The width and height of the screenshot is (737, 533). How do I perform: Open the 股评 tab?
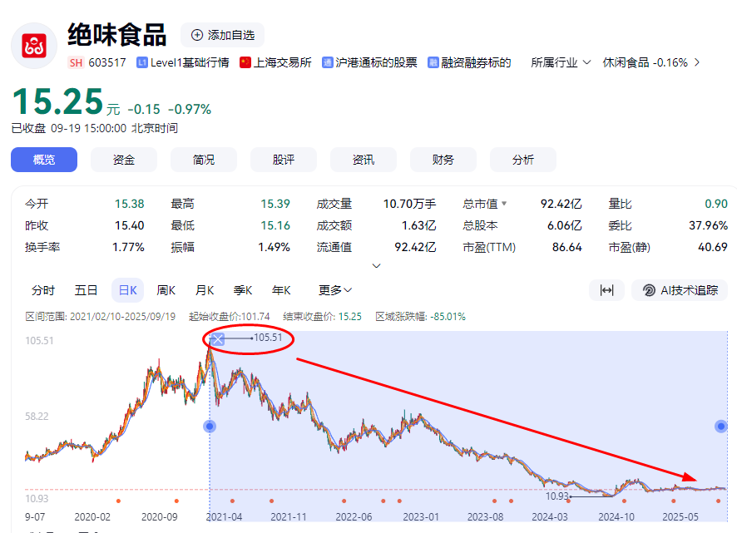(284, 160)
